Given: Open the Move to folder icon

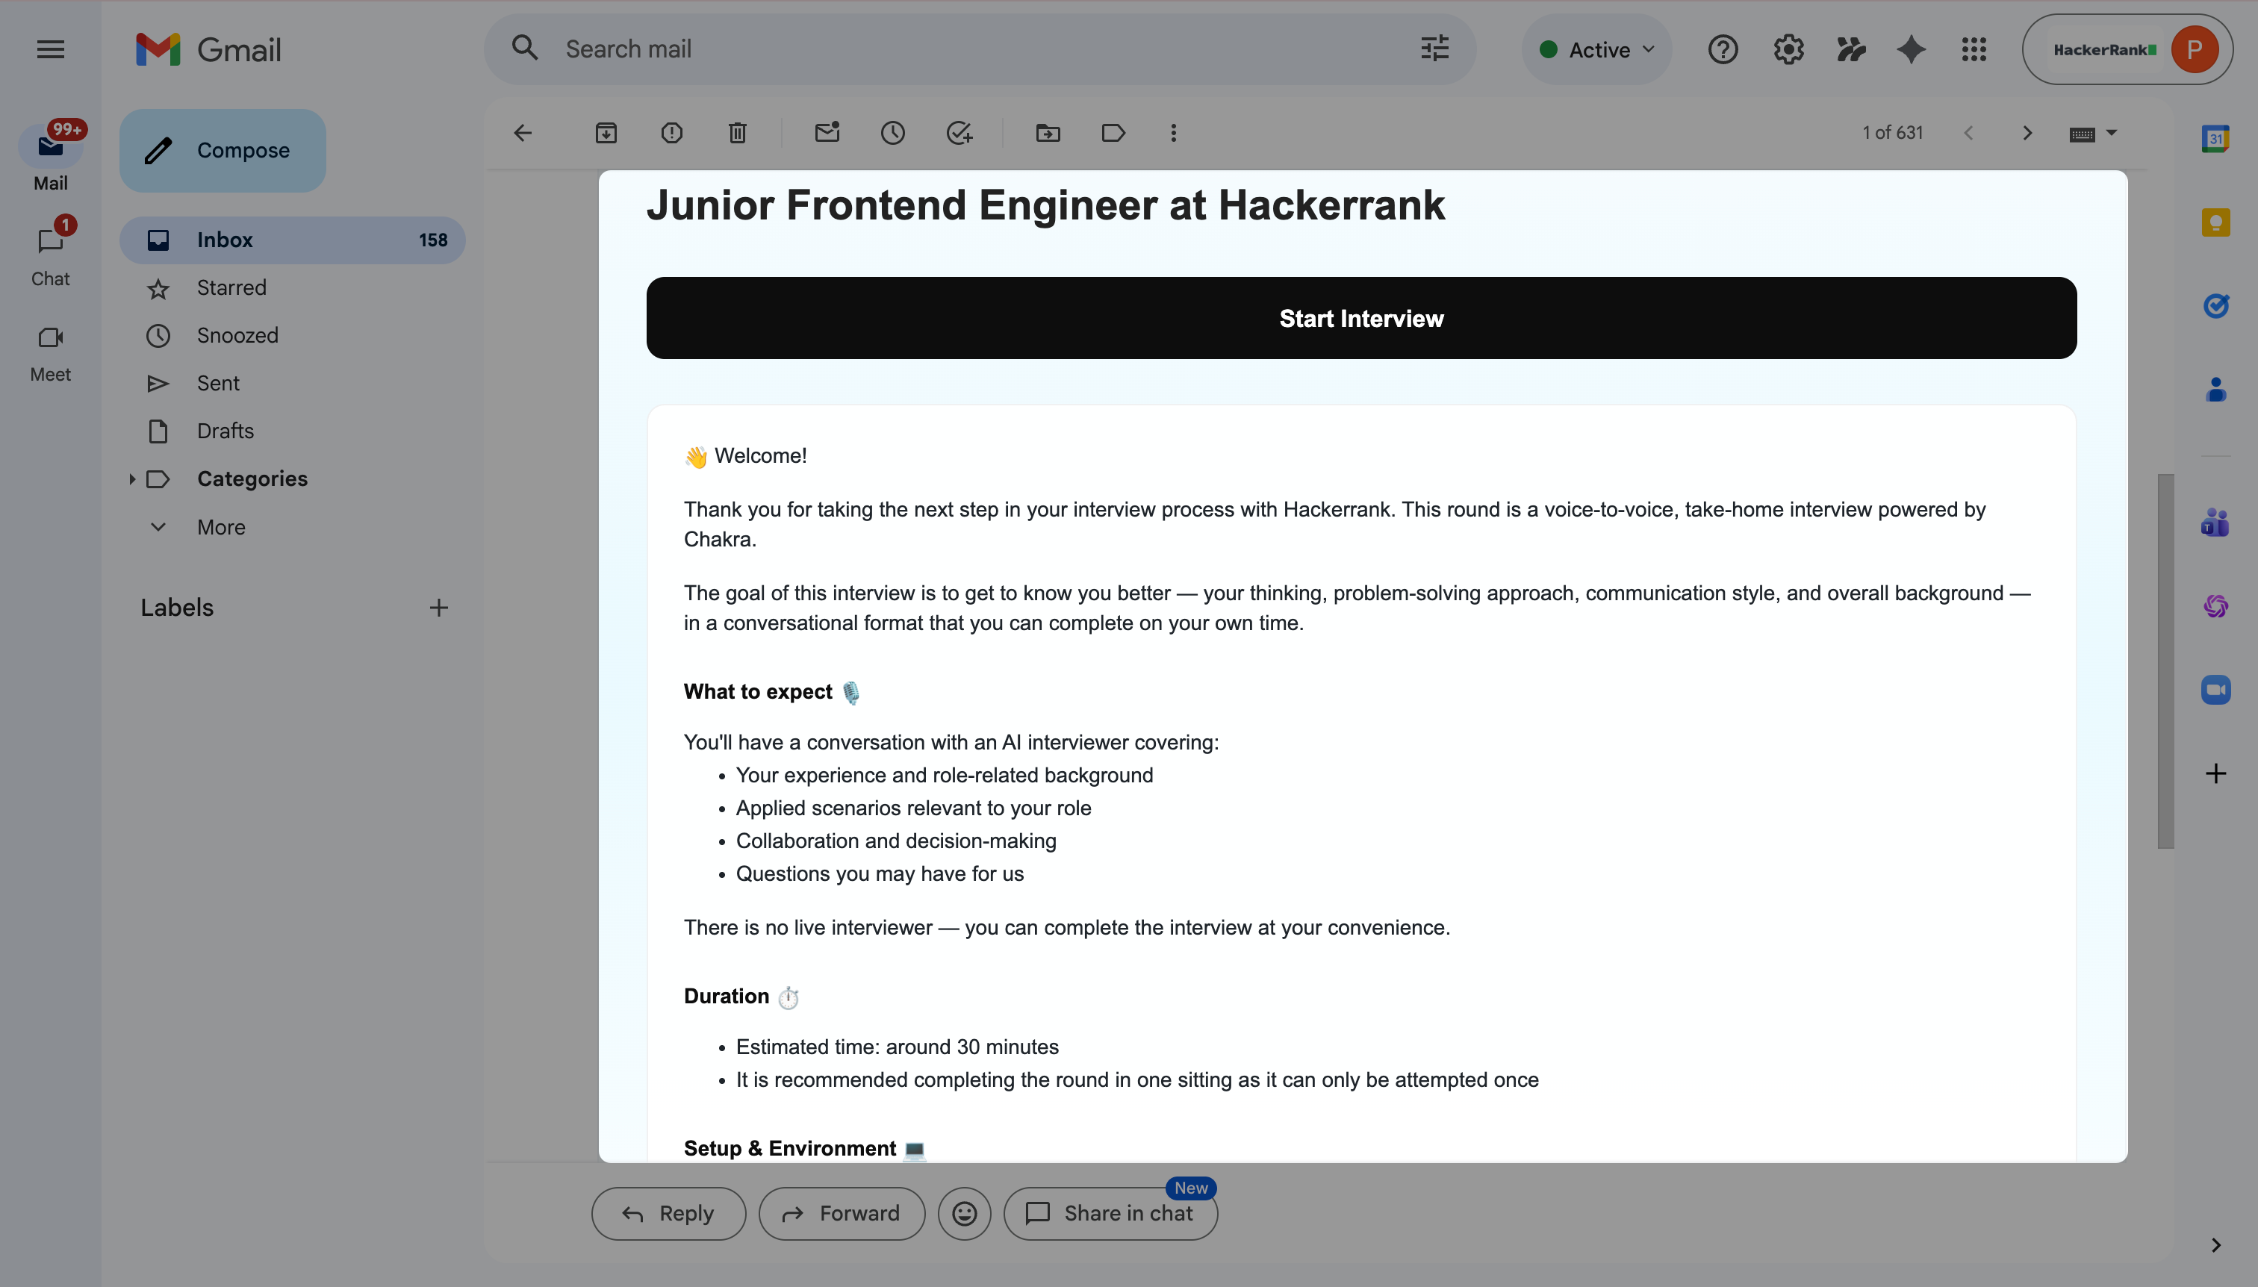Looking at the screenshot, I should [1048, 134].
